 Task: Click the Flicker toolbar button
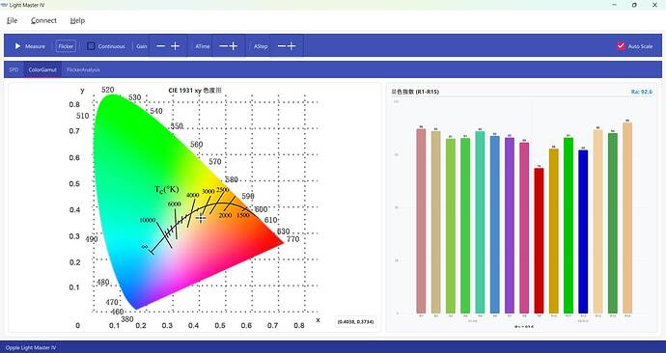point(66,46)
